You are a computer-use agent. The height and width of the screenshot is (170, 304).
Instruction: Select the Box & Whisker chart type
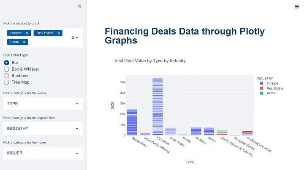pos(7,69)
